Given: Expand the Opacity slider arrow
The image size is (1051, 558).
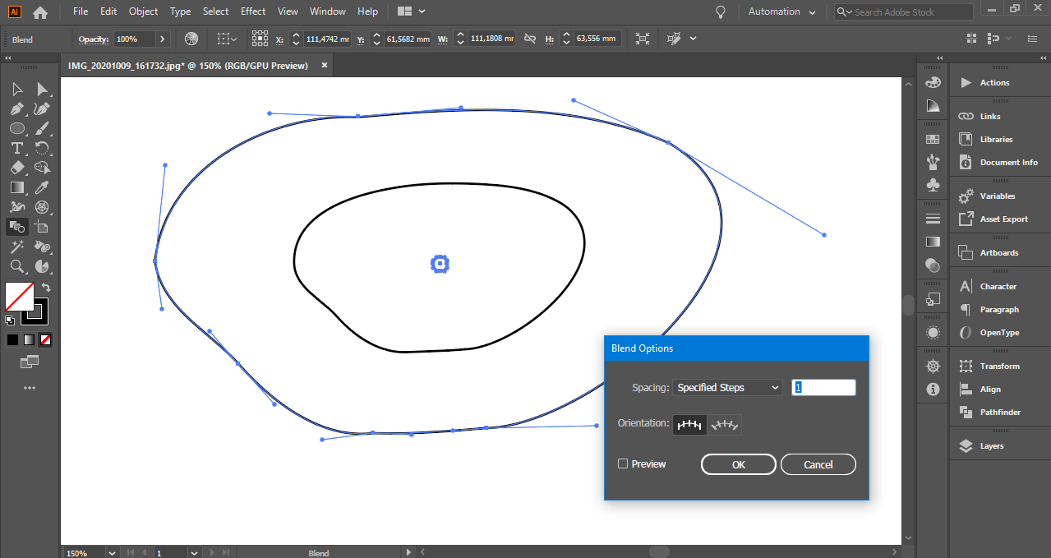Looking at the screenshot, I should click(x=162, y=39).
